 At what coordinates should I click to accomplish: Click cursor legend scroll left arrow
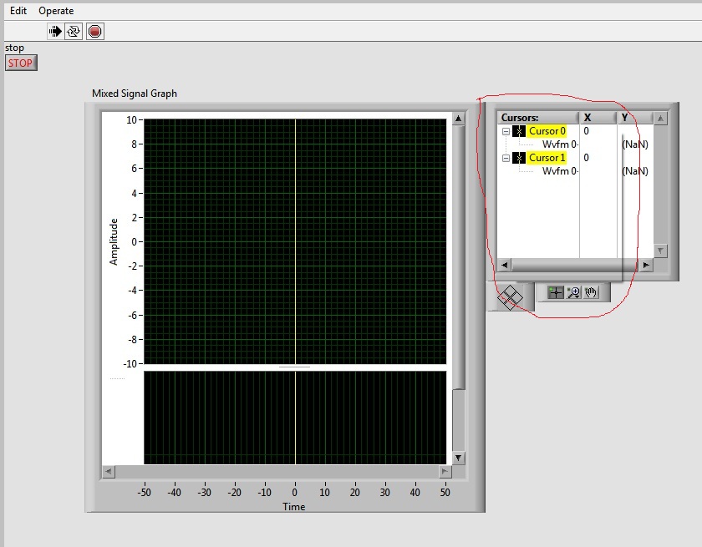[x=505, y=265]
